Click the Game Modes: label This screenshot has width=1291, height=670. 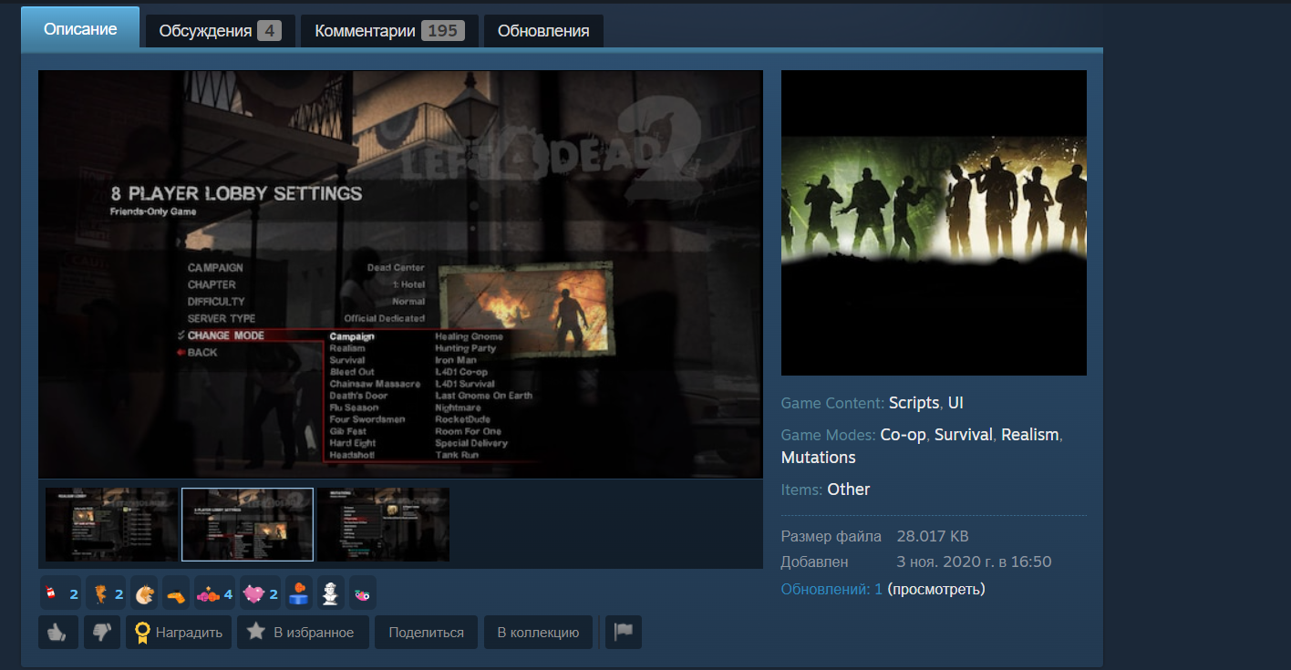pos(829,435)
